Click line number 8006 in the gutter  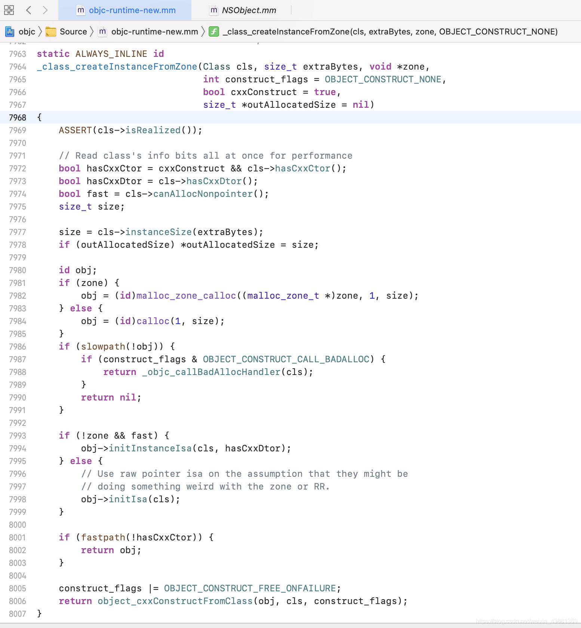tap(18, 601)
